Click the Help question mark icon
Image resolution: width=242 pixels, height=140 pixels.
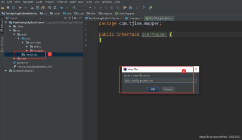(144, 8)
